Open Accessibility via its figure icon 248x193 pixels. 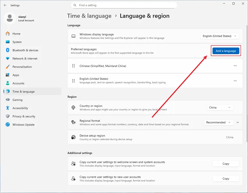point(8,108)
